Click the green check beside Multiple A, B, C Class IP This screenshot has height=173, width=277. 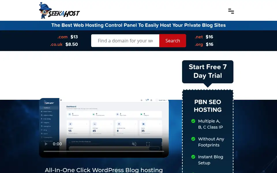(193, 121)
